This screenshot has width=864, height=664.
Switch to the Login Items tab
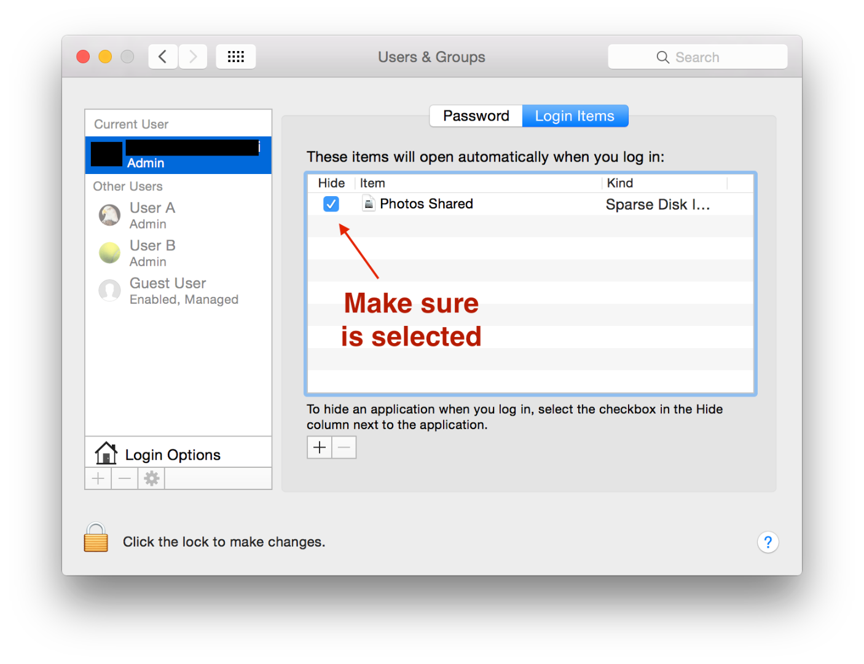(x=574, y=116)
